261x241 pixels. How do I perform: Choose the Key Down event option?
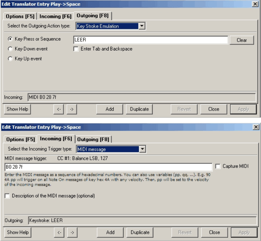tap(10, 49)
